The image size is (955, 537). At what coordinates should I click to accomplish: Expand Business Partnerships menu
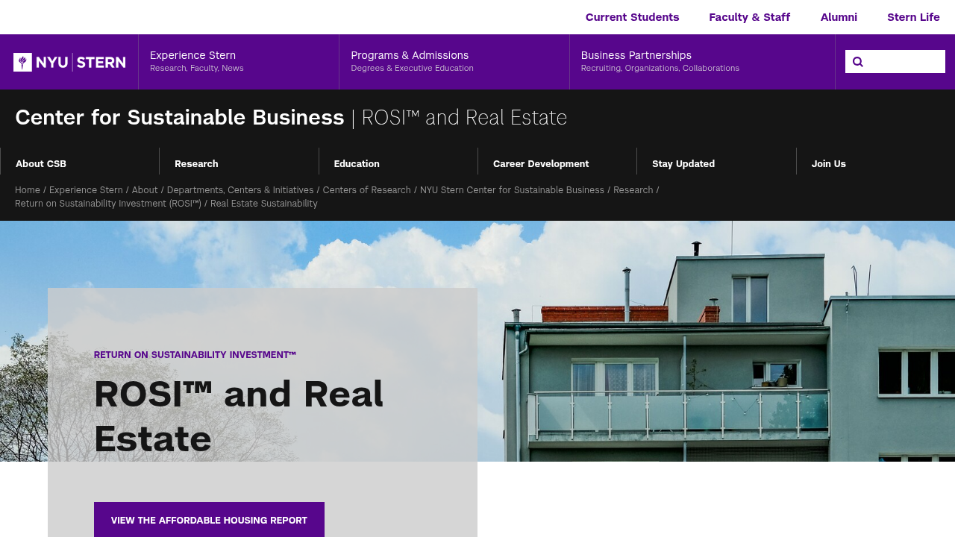click(702, 62)
